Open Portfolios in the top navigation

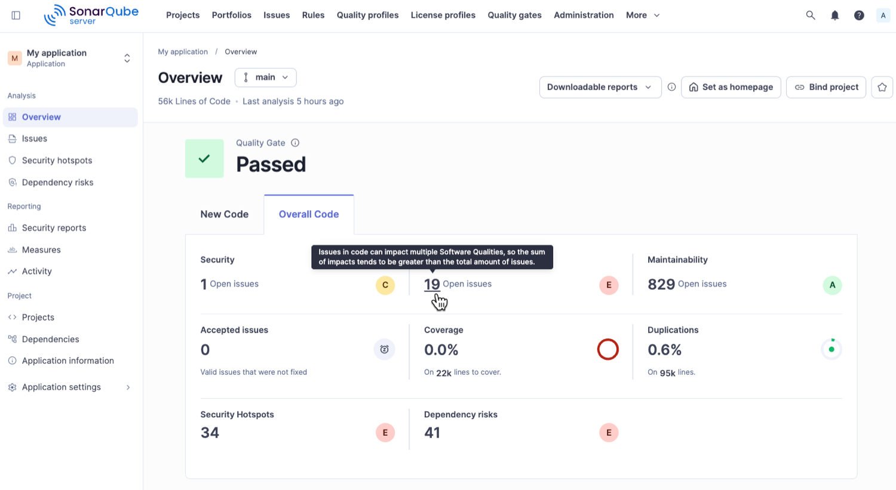tap(232, 16)
